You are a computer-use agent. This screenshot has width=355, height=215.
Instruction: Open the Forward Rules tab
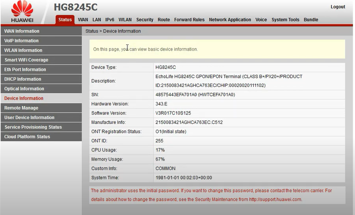click(189, 20)
